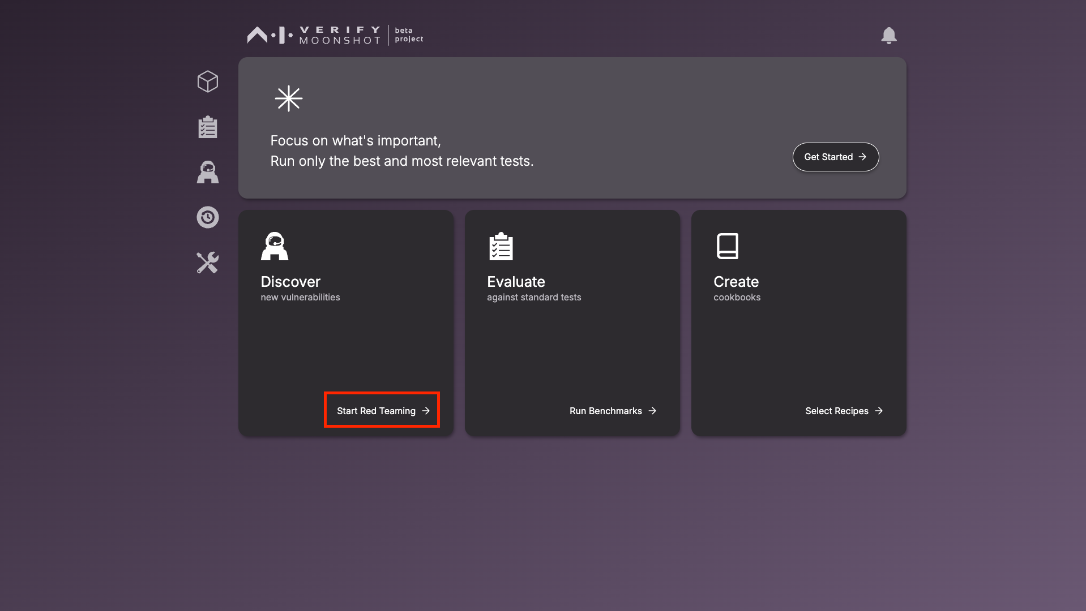Viewport: 1086px width, 611px height.
Task: Click the Evaluate heading
Action: (x=516, y=282)
